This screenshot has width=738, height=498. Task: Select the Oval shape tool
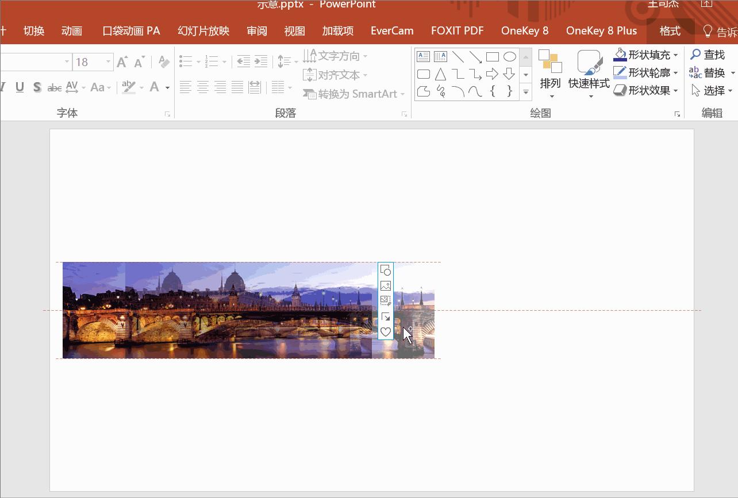pos(509,56)
